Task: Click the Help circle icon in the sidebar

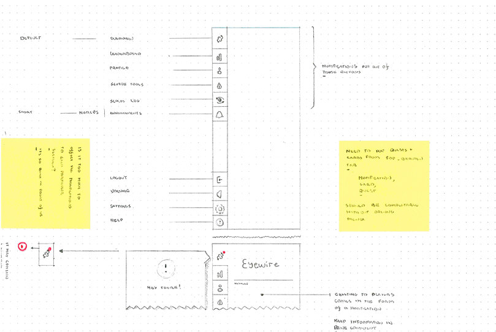Action: tap(219, 222)
